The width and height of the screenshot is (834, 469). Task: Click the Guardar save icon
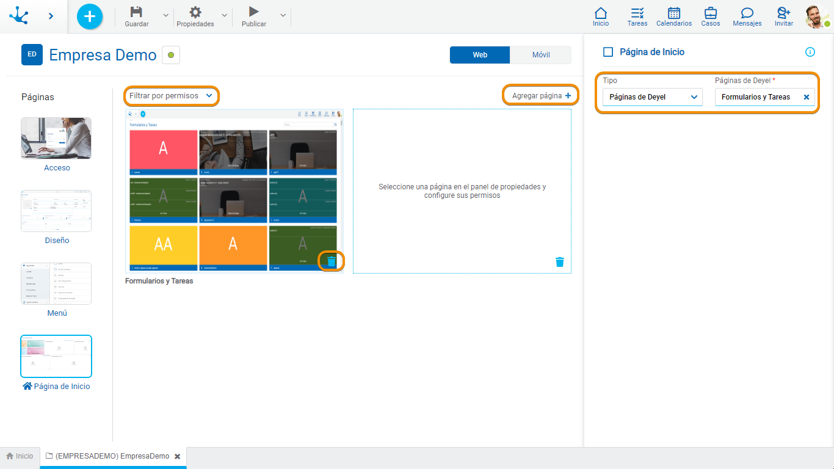pyautogui.click(x=137, y=12)
